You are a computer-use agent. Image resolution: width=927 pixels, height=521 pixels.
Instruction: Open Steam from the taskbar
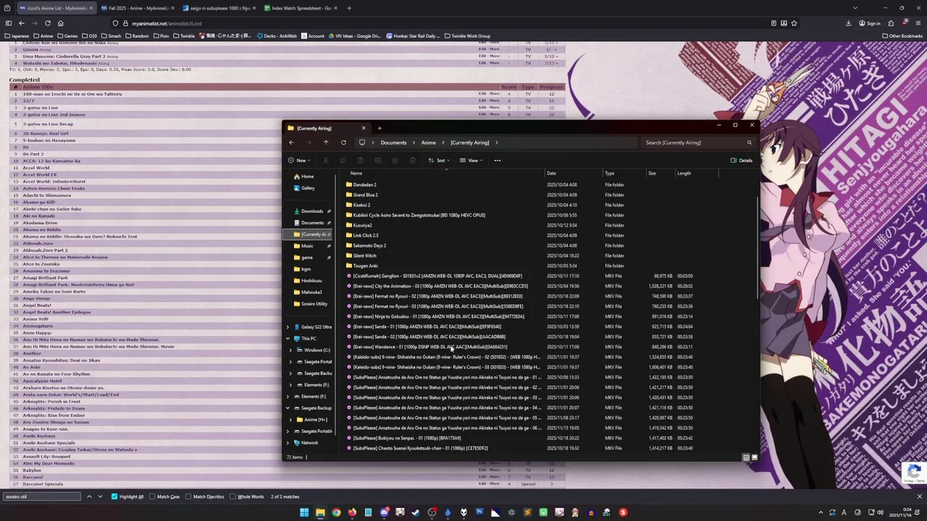[x=416, y=512]
